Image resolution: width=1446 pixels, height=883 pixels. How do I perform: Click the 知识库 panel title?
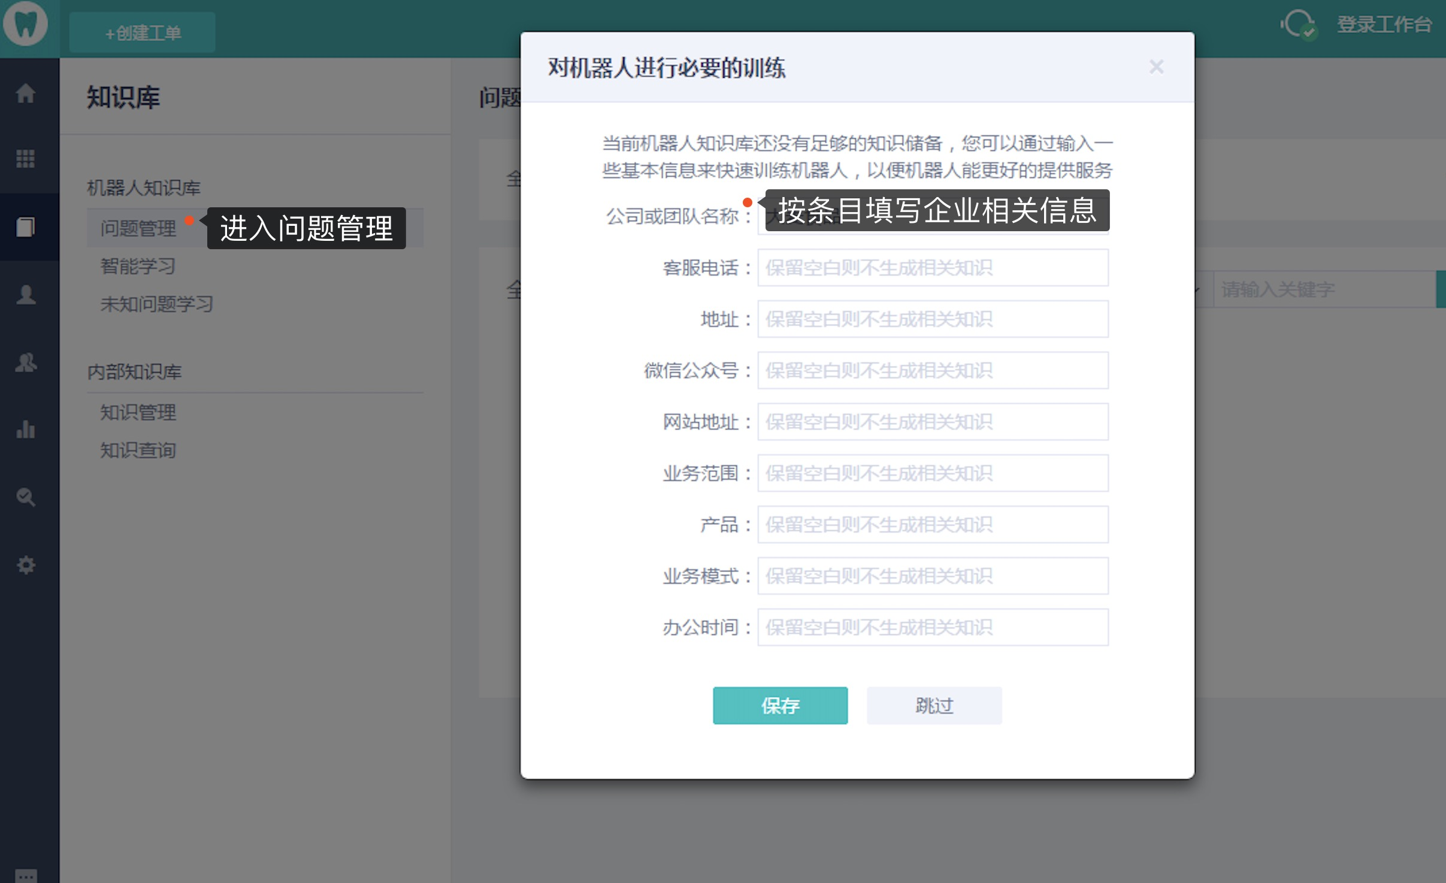tap(123, 97)
